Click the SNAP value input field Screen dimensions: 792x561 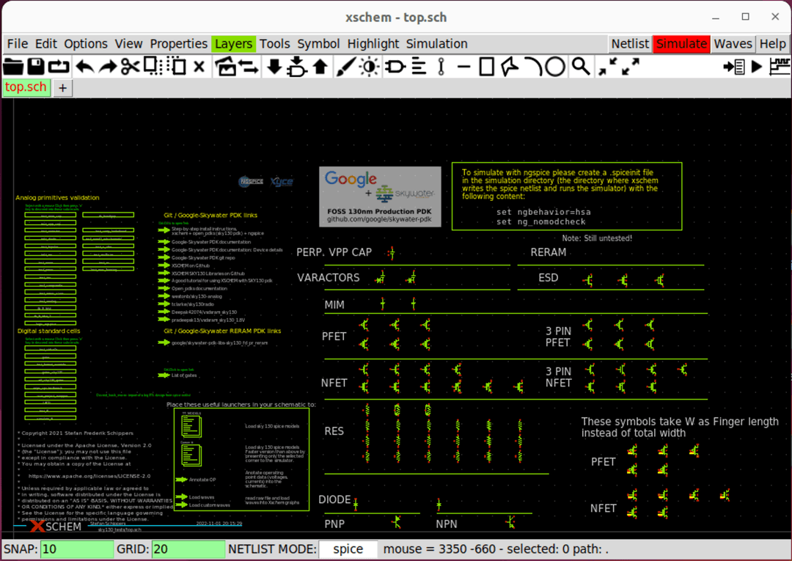pos(76,549)
